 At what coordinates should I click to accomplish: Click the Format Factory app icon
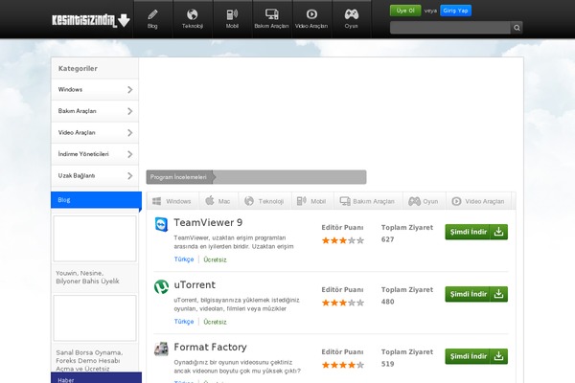(161, 349)
